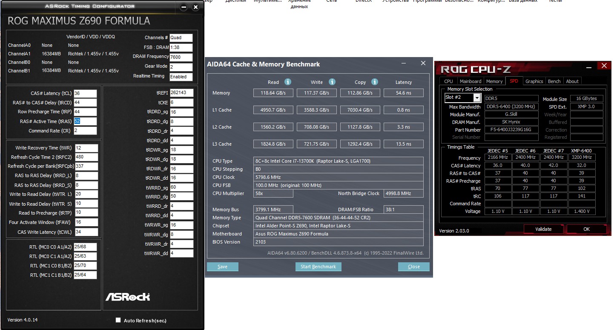Image resolution: width=614 pixels, height=330 pixels.
Task: Click the Refresh Cycle per Bank (tRFCpb) field
Action: coord(86,166)
